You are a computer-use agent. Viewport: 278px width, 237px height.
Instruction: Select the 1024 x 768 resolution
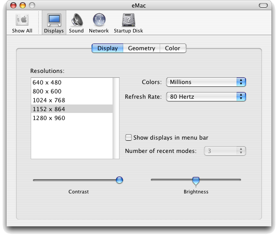pyautogui.click(x=72, y=100)
